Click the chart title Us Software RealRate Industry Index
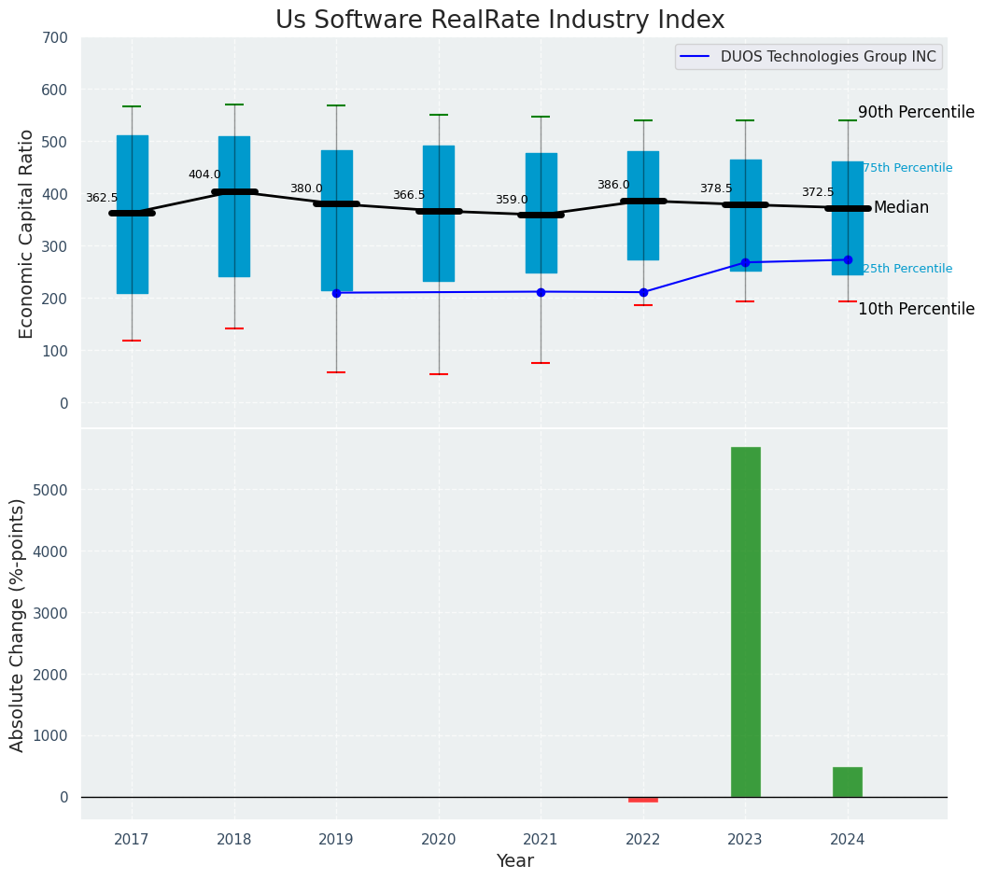 pyautogui.click(x=500, y=20)
